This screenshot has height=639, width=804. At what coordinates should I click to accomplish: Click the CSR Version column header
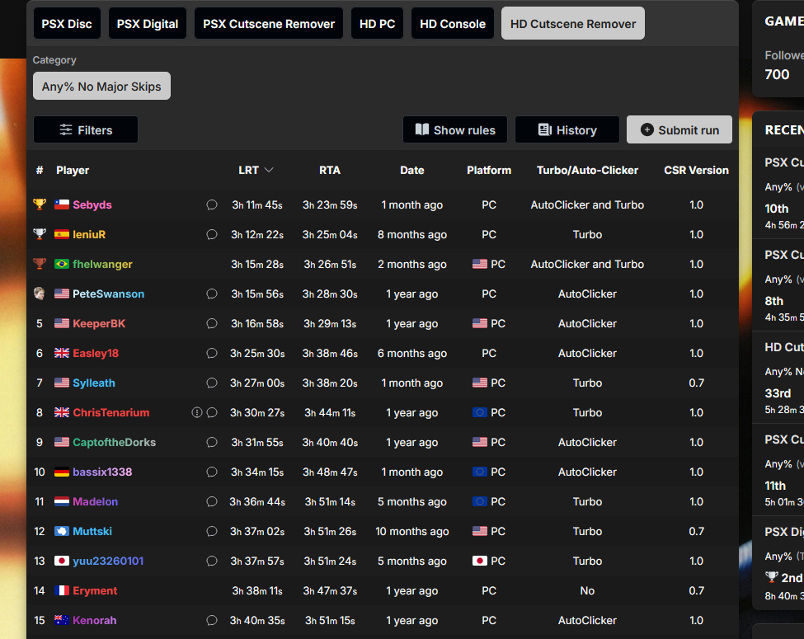(x=696, y=171)
